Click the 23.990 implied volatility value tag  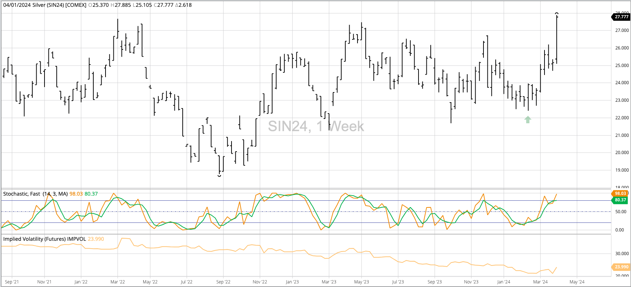coord(621,267)
